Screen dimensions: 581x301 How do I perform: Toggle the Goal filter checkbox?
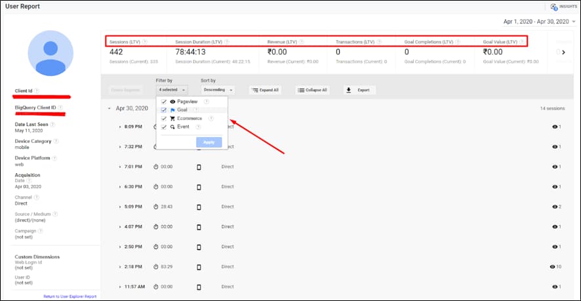(x=164, y=110)
